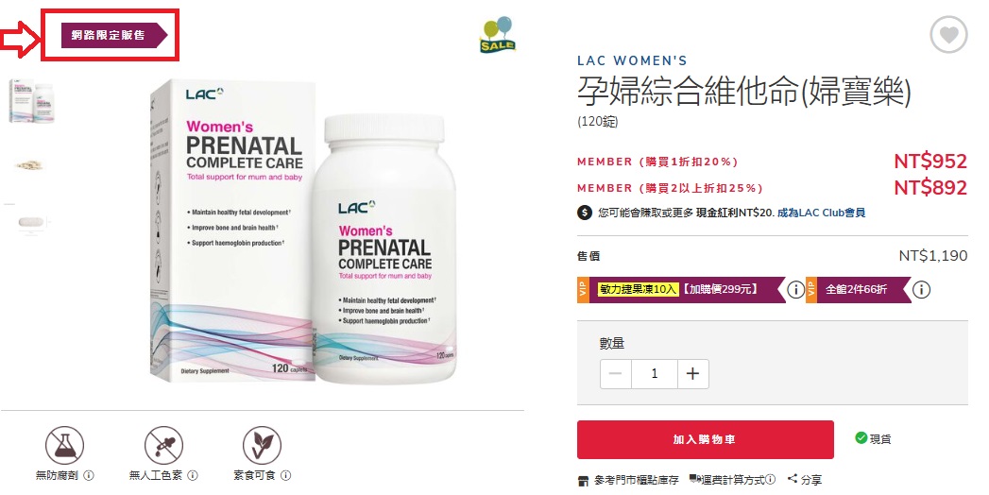Click the vegetarian leaf icon

pos(262,445)
